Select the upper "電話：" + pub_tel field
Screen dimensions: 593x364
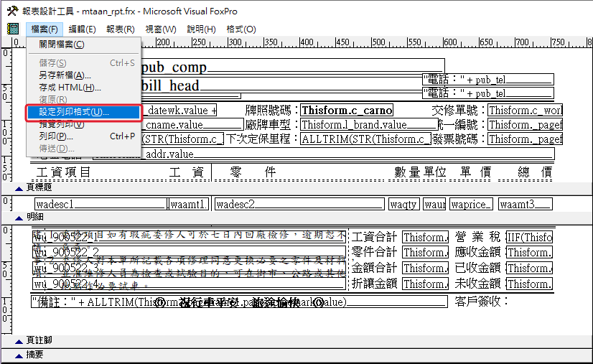[x=488, y=80]
